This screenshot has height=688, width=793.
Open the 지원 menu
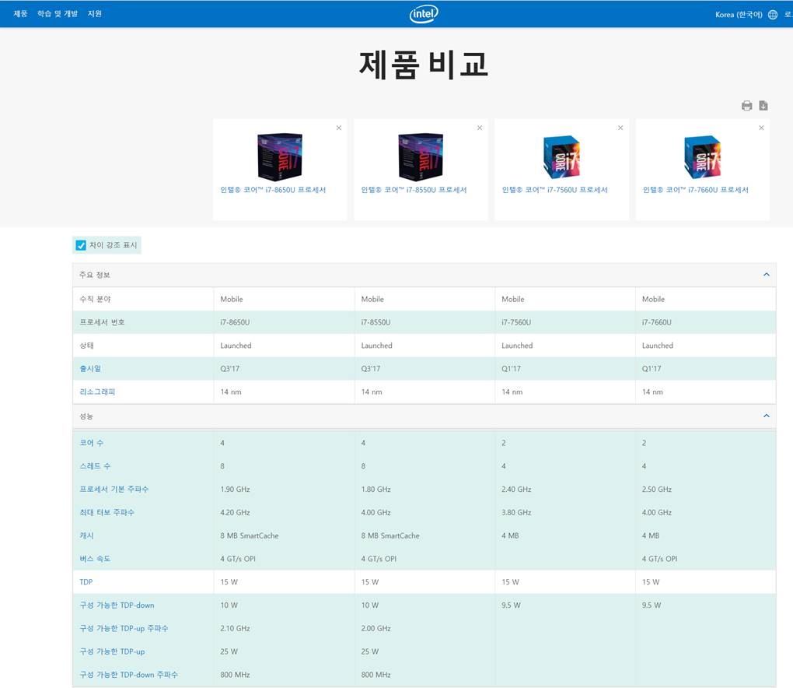point(95,14)
